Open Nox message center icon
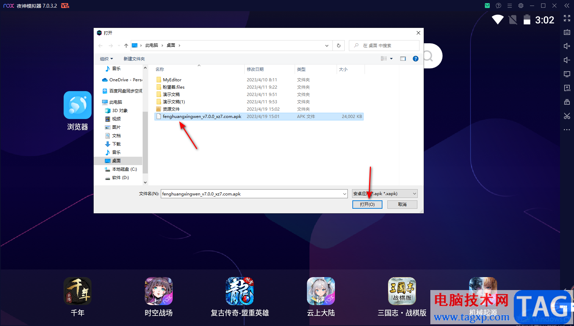 487,6
